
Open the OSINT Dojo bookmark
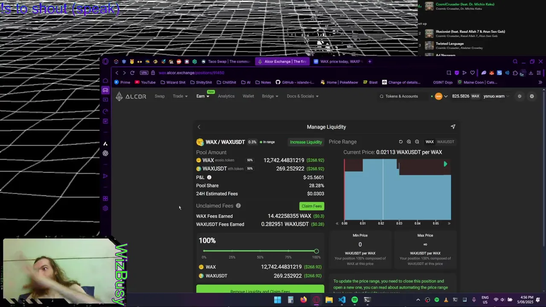click(442, 82)
